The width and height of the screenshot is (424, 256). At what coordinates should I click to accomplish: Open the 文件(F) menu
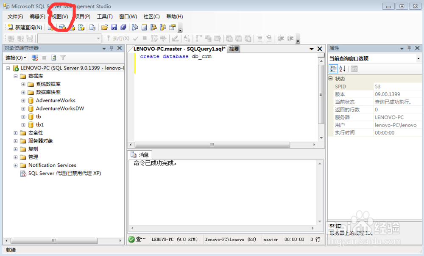pos(15,17)
